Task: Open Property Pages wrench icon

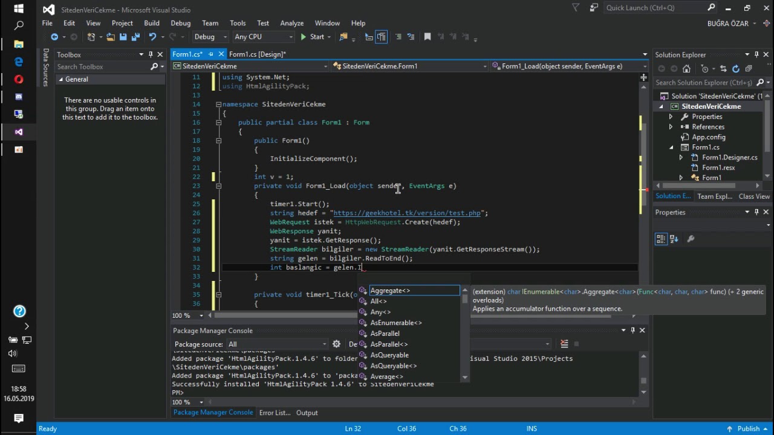Action: pyautogui.click(x=691, y=239)
